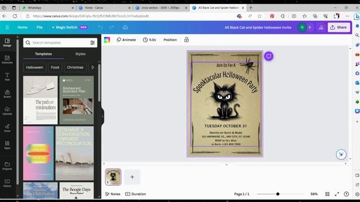The height and width of the screenshot is (202, 360).
Task: Enter fullscreen presentation mode
Action: [x=337, y=194]
